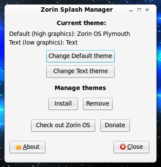Remove an installed splash theme
Image resolution: width=161 pixels, height=167 pixels.
pos(98,104)
